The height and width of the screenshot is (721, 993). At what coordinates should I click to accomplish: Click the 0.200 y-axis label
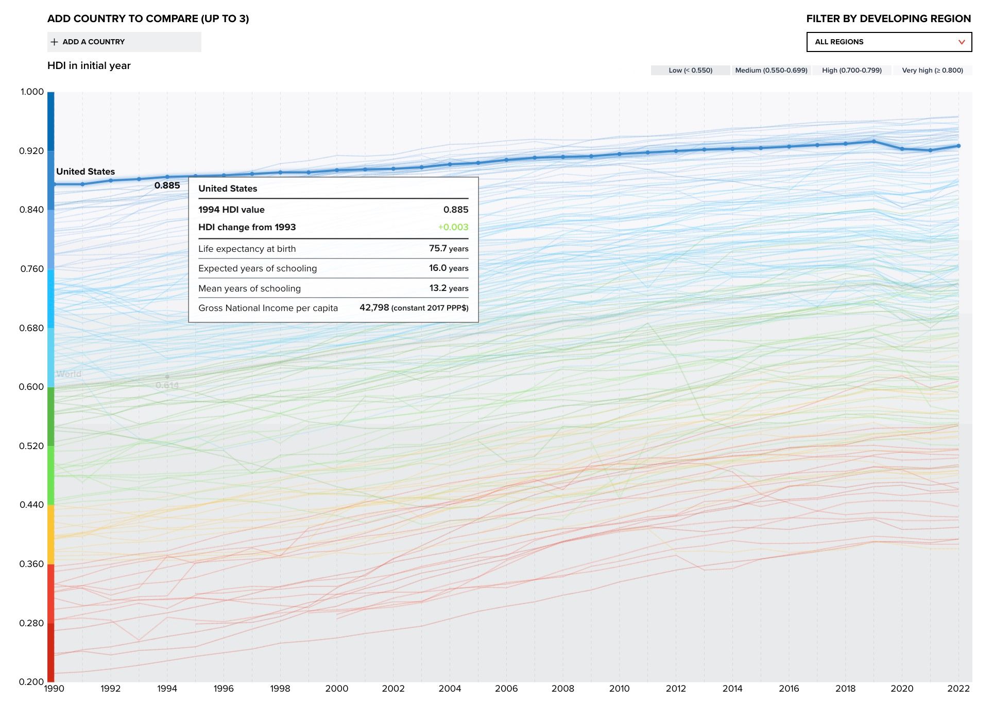pos(31,682)
